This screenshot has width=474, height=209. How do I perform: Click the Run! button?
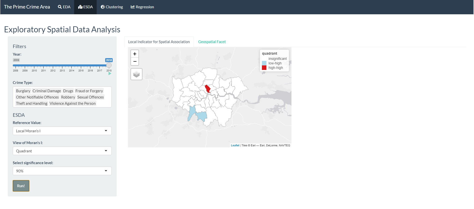click(21, 186)
